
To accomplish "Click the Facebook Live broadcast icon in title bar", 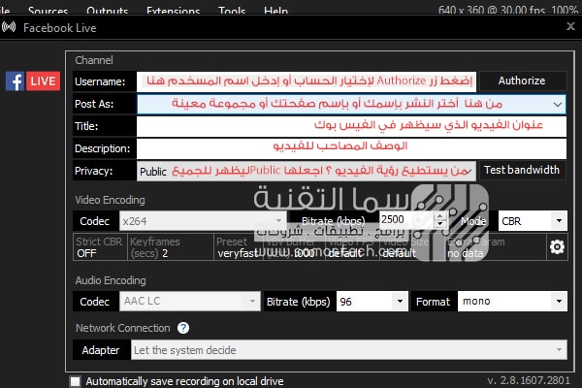I will [x=9, y=27].
